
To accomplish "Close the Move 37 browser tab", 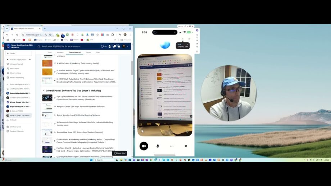I will tap(40, 29).
